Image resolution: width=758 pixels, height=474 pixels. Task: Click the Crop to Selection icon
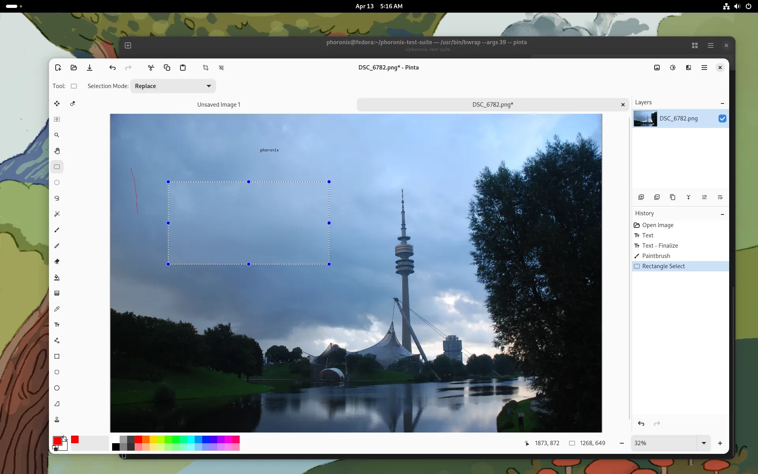click(x=206, y=68)
